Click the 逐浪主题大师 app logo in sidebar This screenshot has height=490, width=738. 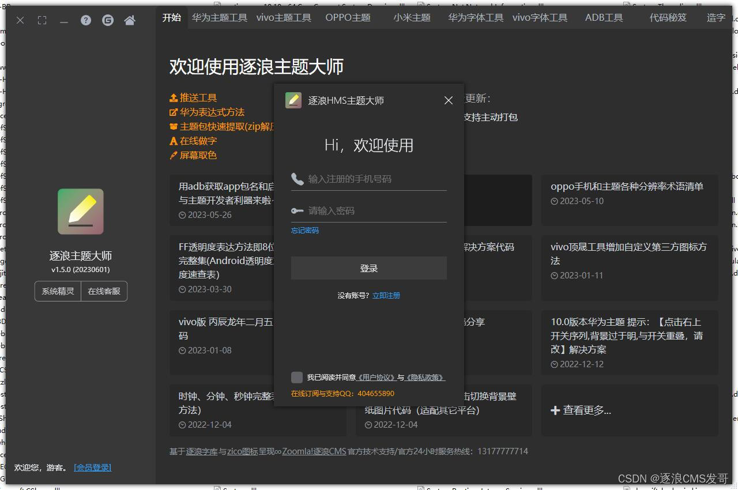click(81, 212)
